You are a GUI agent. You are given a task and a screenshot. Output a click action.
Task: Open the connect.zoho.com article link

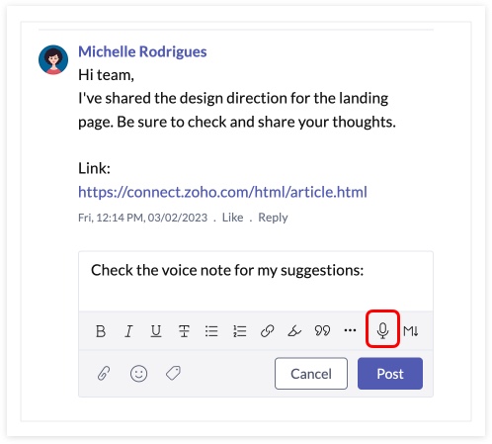coord(222,192)
